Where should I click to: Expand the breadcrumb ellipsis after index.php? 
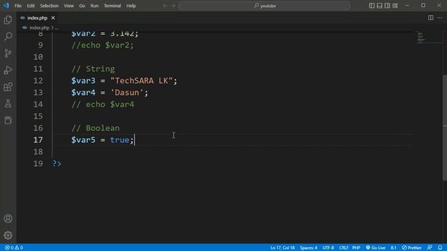click(57, 28)
